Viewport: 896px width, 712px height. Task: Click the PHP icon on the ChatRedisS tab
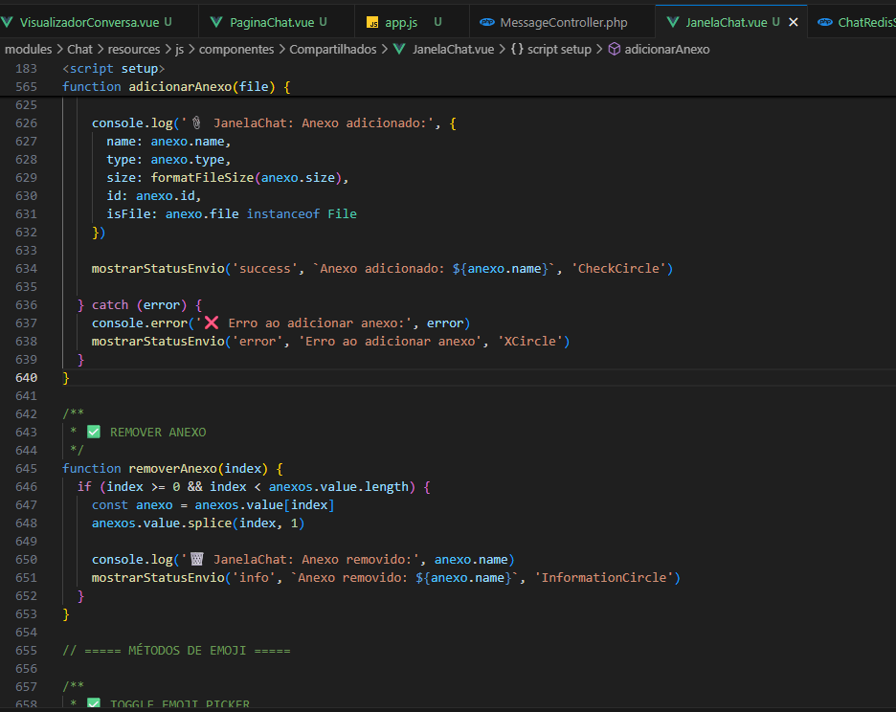point(824,22)
